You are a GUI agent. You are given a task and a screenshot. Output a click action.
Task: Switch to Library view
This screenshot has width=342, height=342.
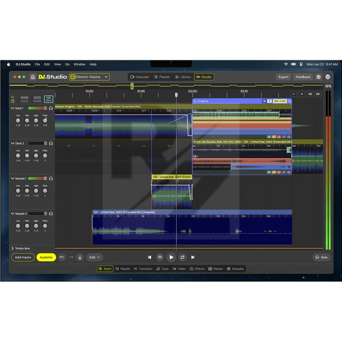coord(183,77)
